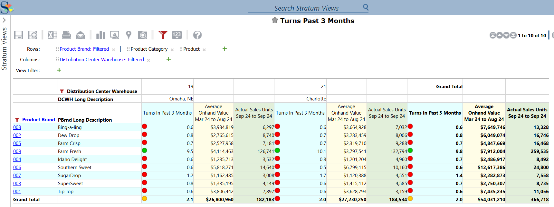The image size is (554, 207).
Task: Click the Farm Fresh green indicator under Omaha
Action: click(144, 151)
